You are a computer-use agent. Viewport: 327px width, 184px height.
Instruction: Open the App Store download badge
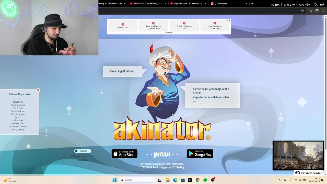[x=124, y=154]
